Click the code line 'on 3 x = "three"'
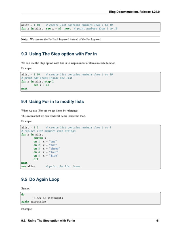The image size is (181, 234). pyautogui.click(x=47, y=149)
